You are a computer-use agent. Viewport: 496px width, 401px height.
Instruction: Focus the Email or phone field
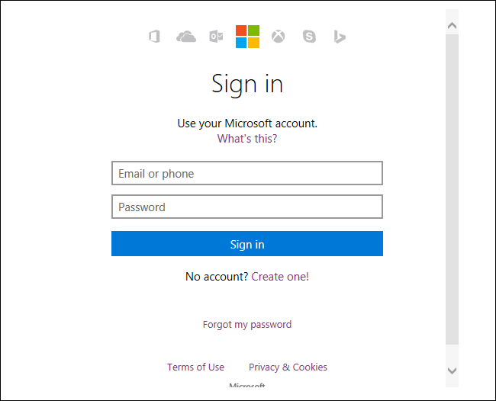pyautogui.click(x=246, y=173)
